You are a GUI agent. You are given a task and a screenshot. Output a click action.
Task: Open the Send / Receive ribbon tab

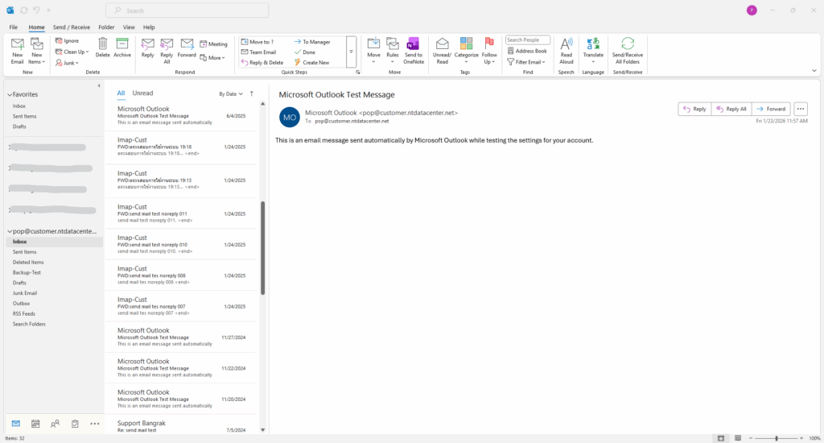click(72, 27)
